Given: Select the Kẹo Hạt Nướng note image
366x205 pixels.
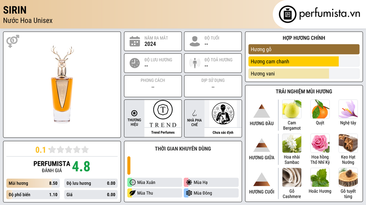Looking at the screenshot, I should pos(348,143).
